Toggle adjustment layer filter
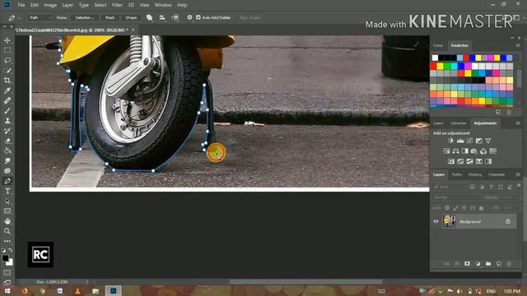Image resolution: width=527 pixels, height=296 pixels. click(x=482, y=187)
